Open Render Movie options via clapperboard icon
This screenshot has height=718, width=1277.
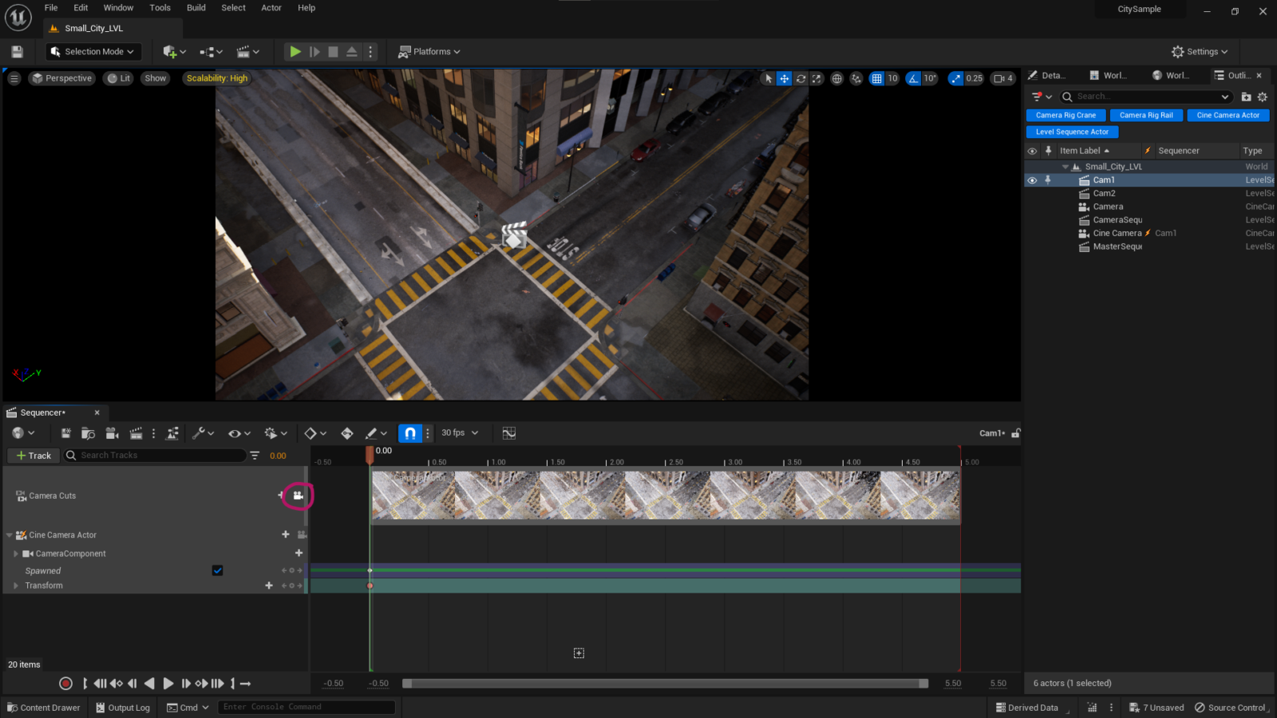tap(136, 432)
